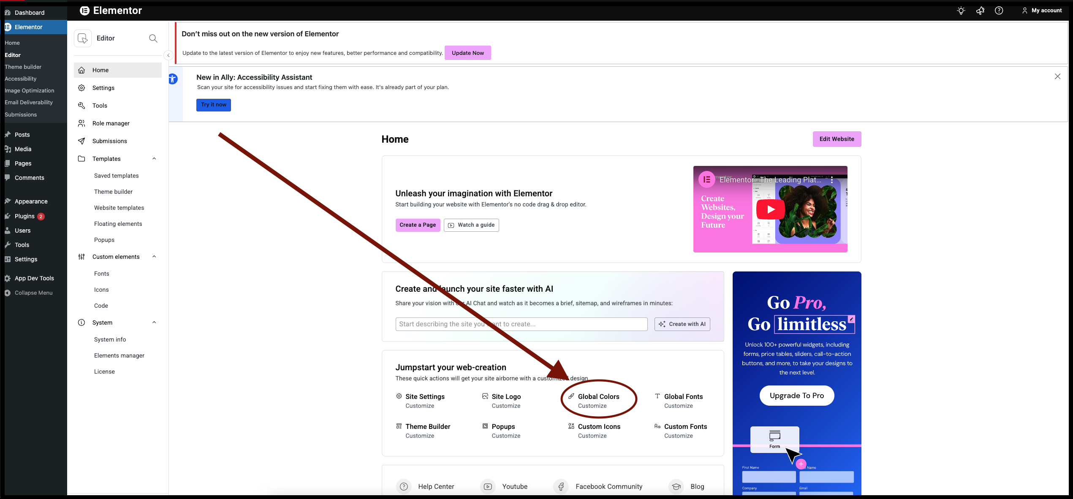Click the Update Now button
1073x499 pixels.
pos(467,53)
